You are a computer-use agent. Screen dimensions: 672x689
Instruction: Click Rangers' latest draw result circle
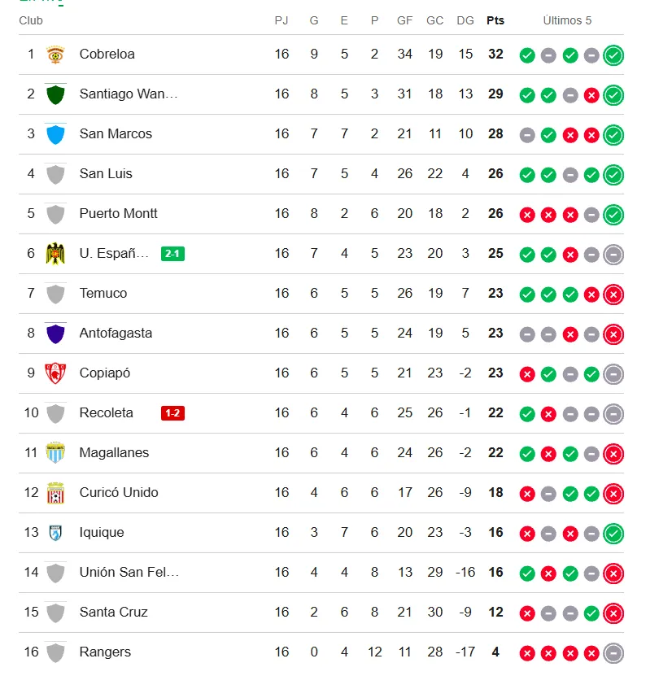tap(613, 653)
